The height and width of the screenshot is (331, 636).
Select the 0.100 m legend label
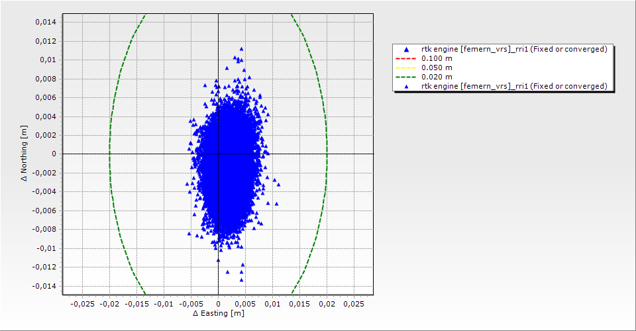pyautogui.click(x=437, y=58)
